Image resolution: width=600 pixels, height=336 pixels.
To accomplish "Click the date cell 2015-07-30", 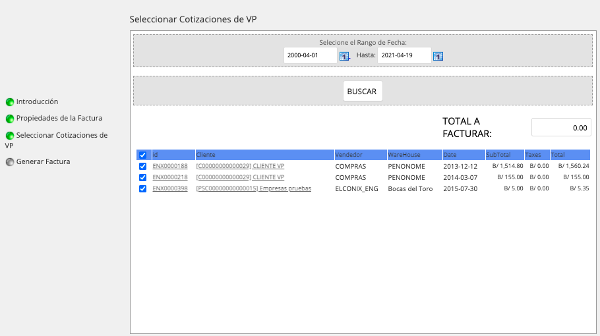I will [x=460, y=189].
